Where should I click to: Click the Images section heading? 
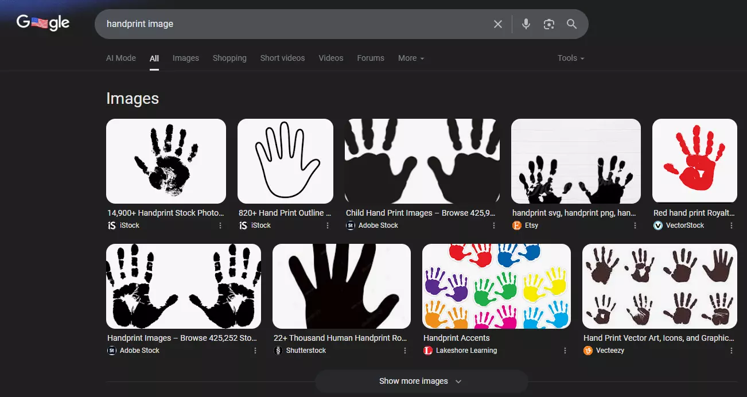click(133, 99)
